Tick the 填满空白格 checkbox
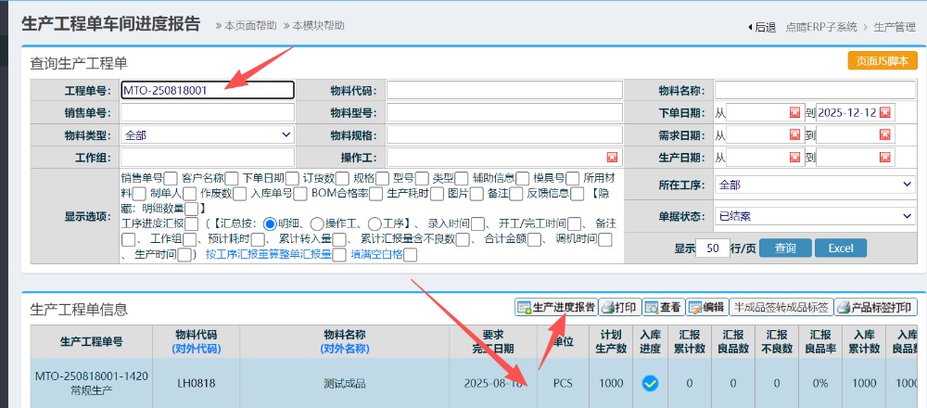927x408 pixels. click(x=411, y=254)
